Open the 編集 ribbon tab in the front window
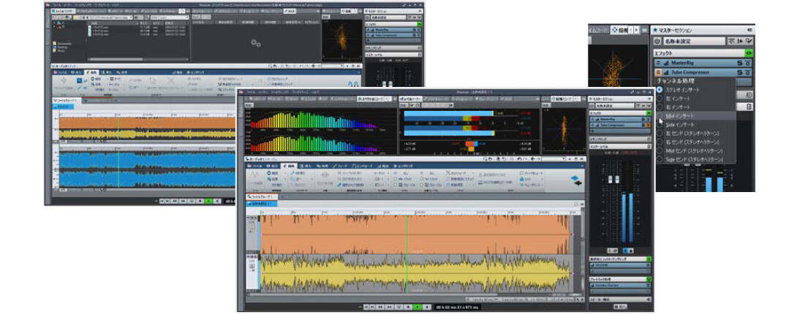Image resolution: width=797 pixels, height=314 pixels. click(x=290, y=166)
